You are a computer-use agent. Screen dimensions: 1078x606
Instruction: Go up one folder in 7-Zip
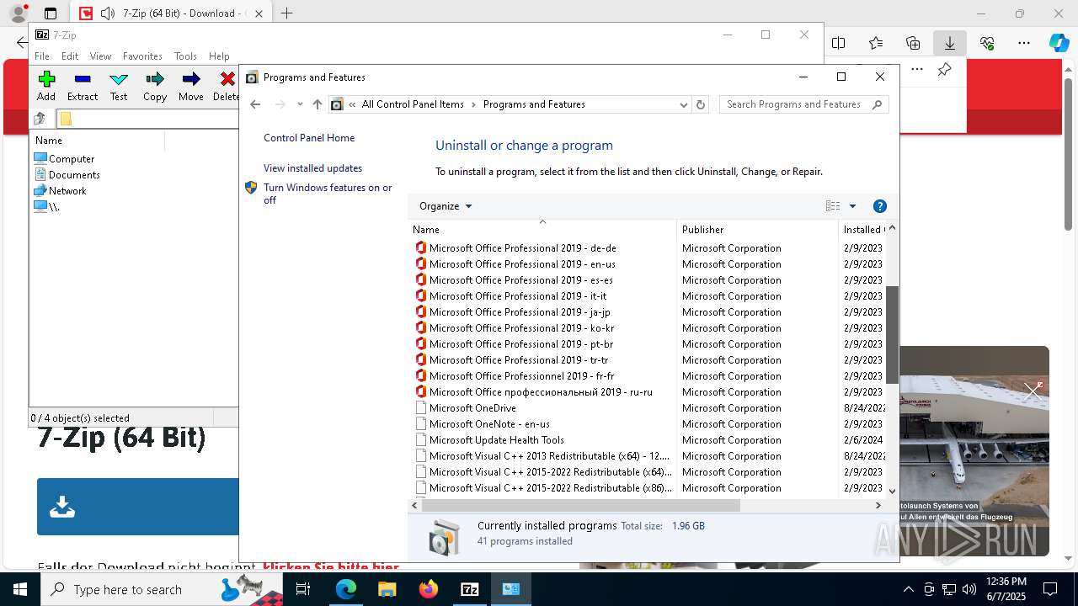coord(40,119)
